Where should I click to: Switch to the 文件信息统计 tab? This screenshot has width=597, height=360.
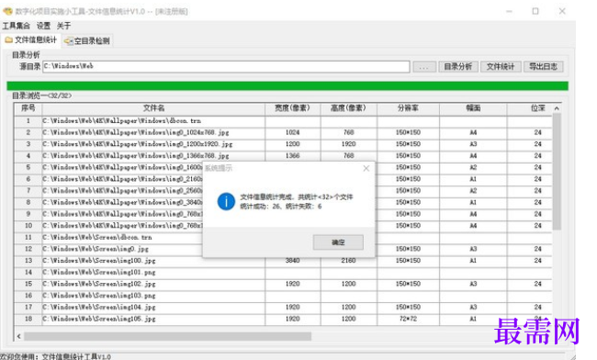click(31, 40)
